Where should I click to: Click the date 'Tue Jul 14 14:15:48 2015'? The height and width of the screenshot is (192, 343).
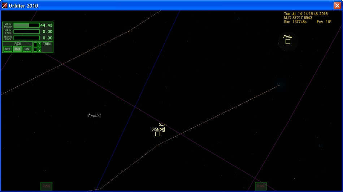(306, 14)
